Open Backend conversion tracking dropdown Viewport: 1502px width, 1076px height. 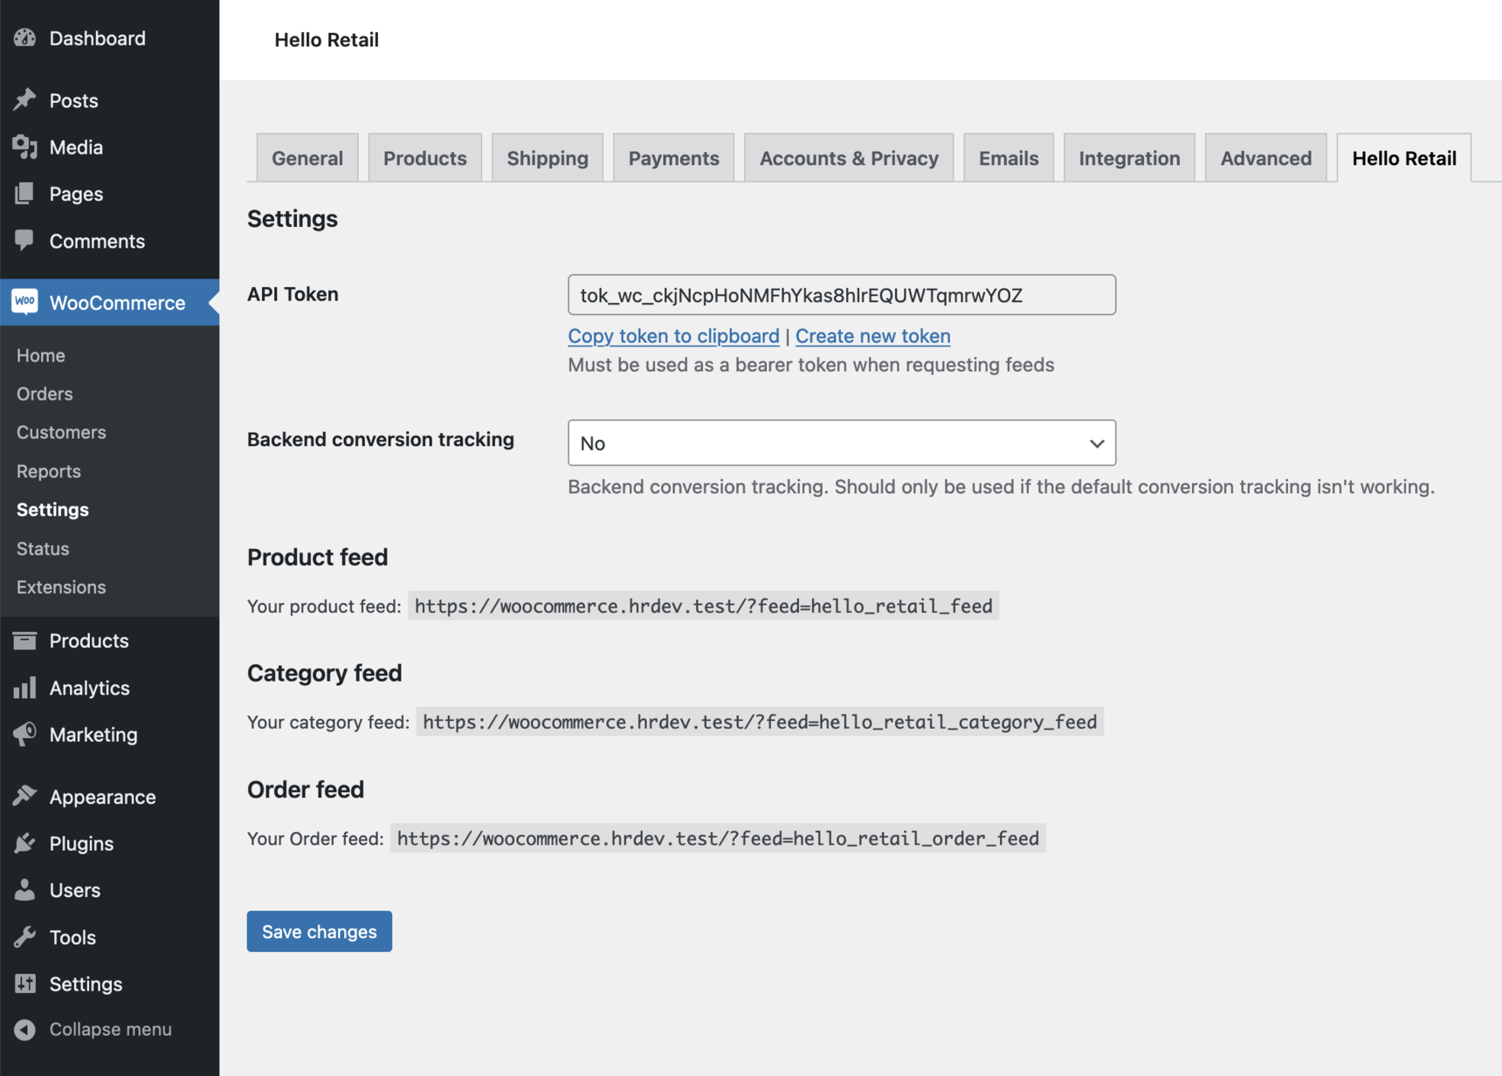pyautogui.click(x=841, y=443)
